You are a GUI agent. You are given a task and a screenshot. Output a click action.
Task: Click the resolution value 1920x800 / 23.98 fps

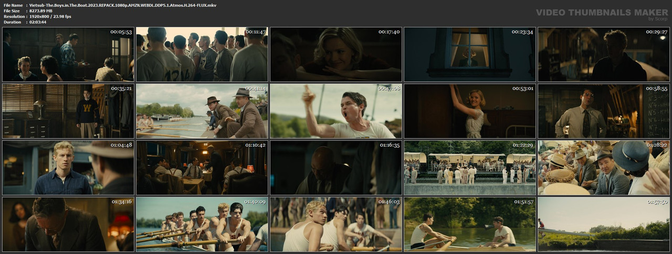(50, 16)
